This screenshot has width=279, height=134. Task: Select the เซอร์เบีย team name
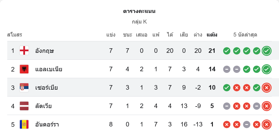[46, 88]
